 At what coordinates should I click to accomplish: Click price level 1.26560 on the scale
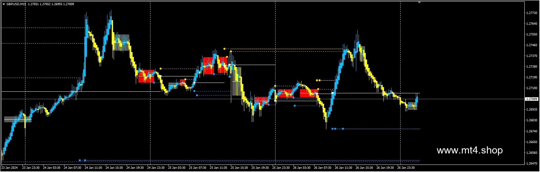(x=532, y=153)
